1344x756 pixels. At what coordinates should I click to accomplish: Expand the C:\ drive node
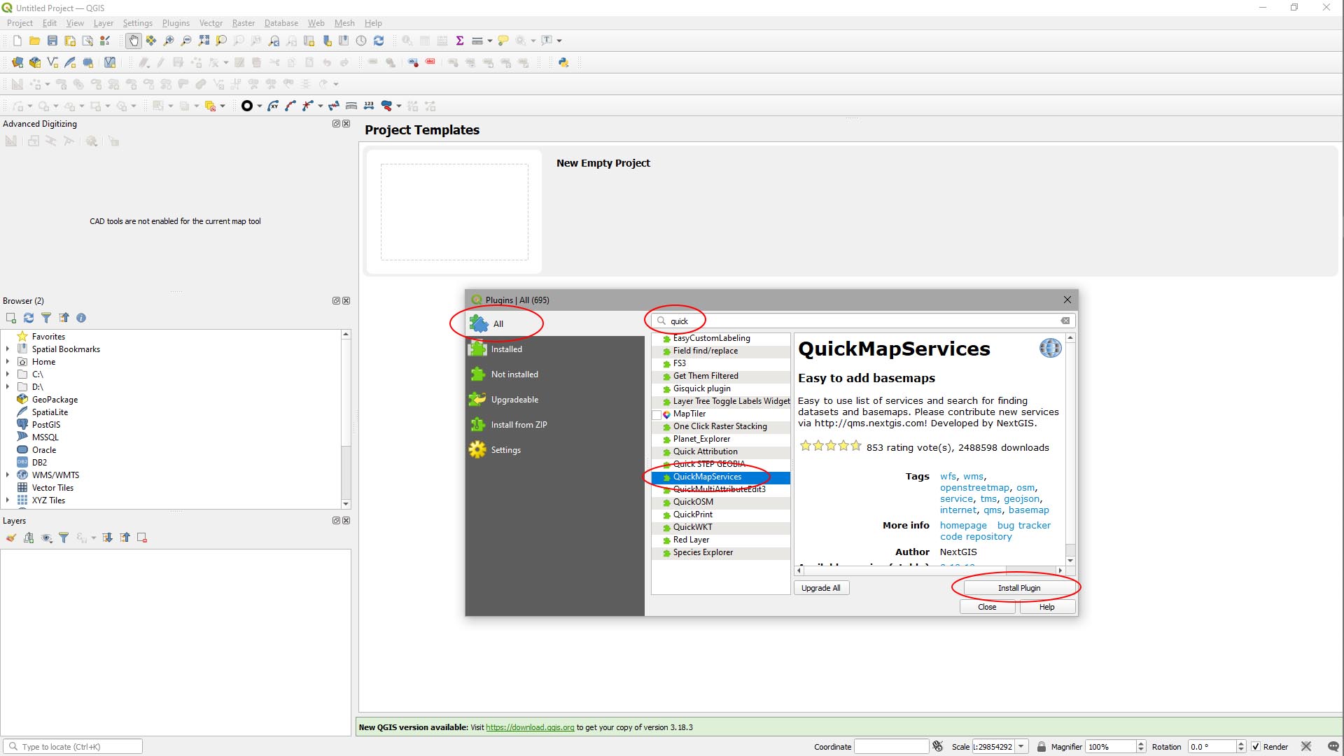pyautogui.click(x=8, y=374)
